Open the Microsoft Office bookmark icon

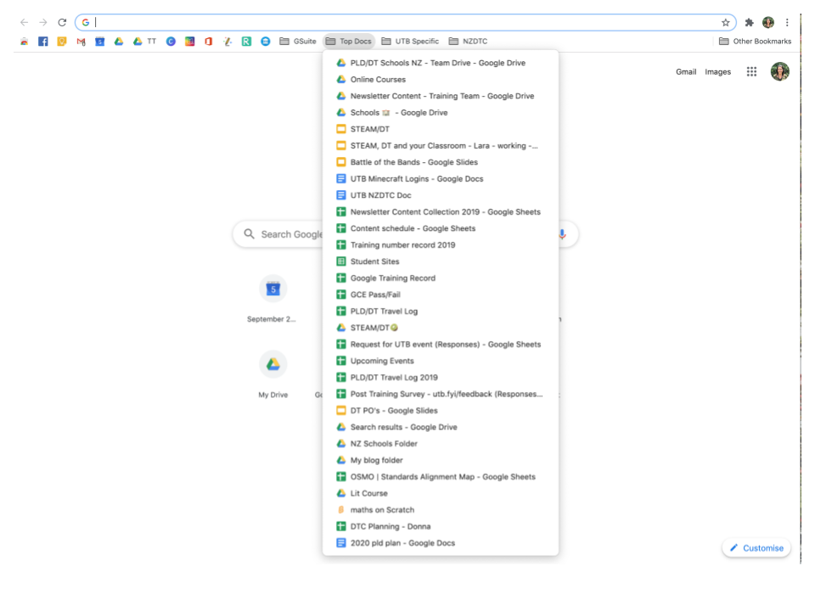click(x=209, y=42)
